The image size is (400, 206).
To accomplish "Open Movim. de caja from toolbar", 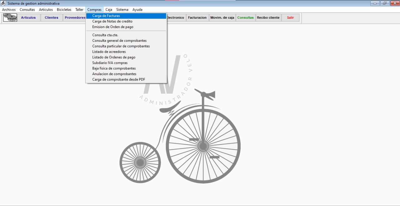I will (222, 18).
